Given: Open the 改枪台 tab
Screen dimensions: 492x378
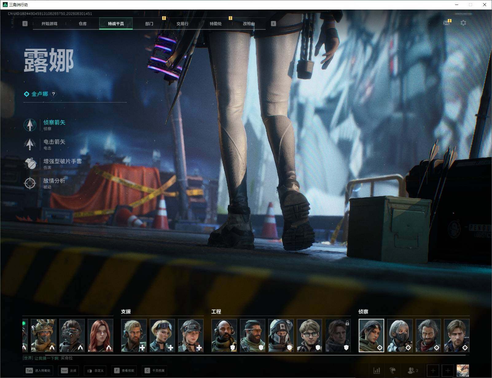Looking at the screenshot, I should [249, 24].
